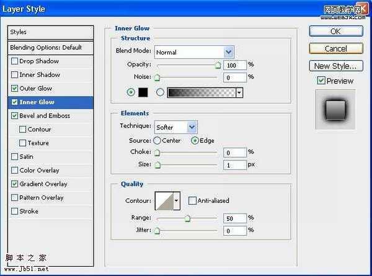Select the Stroke style entry
Screen dimensions: 372x276
pyautogui.click(x=29, y=211)
